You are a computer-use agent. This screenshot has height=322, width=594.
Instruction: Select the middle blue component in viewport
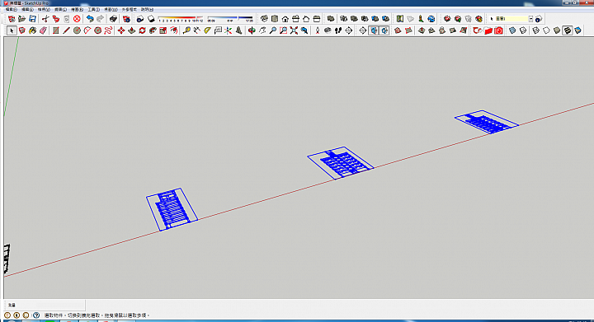(x=340, y=162)
